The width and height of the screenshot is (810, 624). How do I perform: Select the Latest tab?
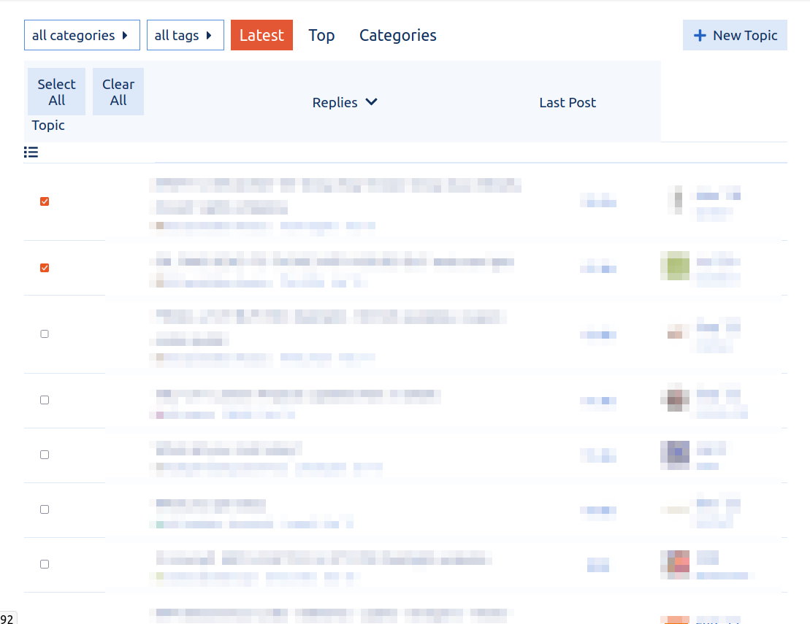click(x=261, y=35)
